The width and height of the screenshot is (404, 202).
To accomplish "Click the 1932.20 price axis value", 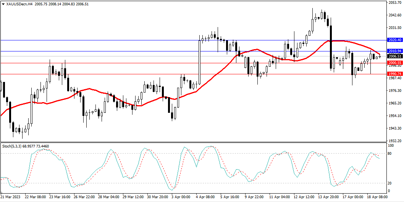I will pyautogui.click(x=395, y=141).
